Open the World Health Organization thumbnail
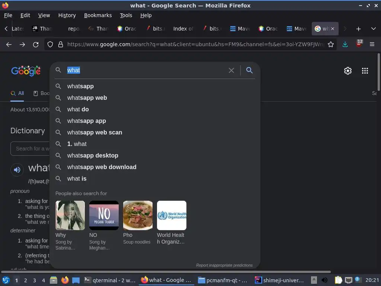 click(172, 216)
